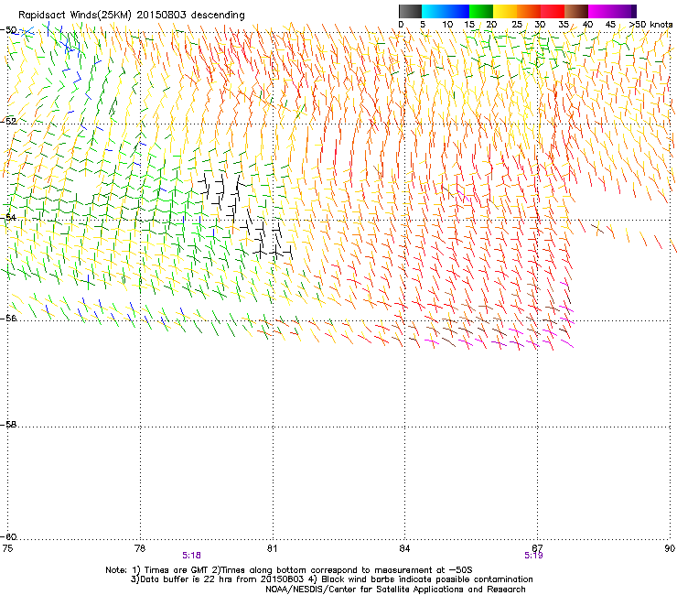This screenshot has width=677, height=595.
Task: Select the -56 latitude axis label
Action: 8,318
